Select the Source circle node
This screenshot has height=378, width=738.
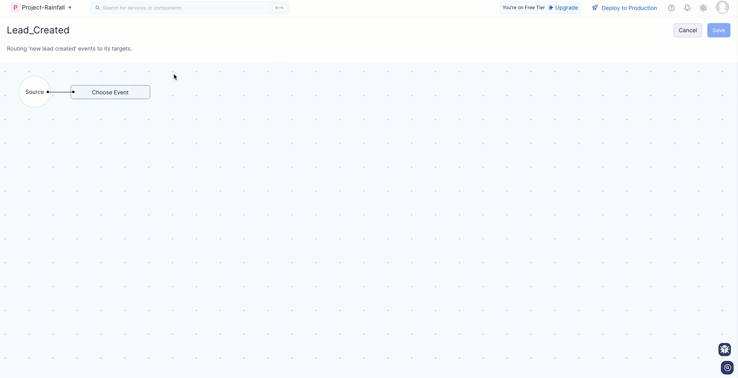click(x=34, y=92)
